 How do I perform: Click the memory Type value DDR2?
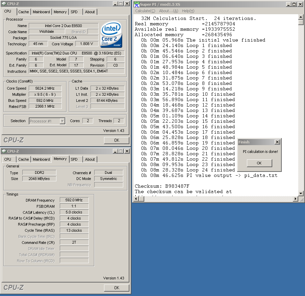[x=39, y=173]
